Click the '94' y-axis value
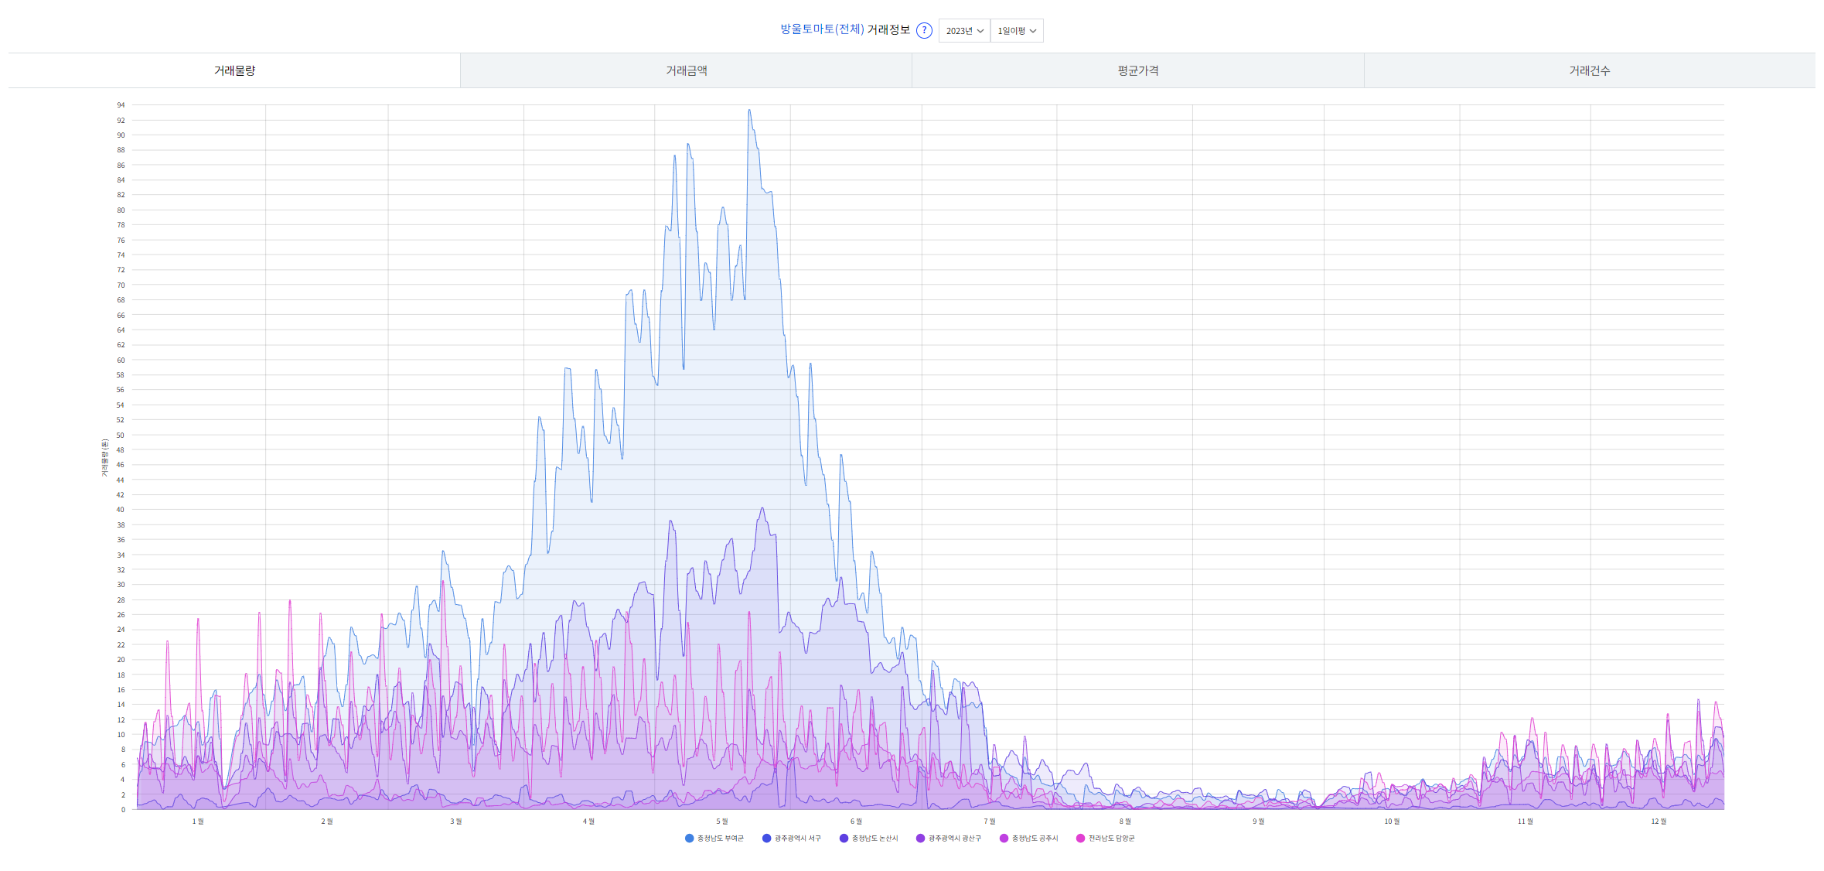The image size is (1824, 871). [x=121, y=105]
